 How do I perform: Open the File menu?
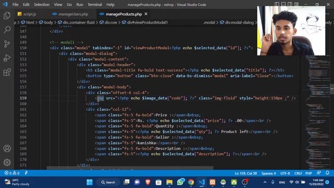(x=15, y=5)
